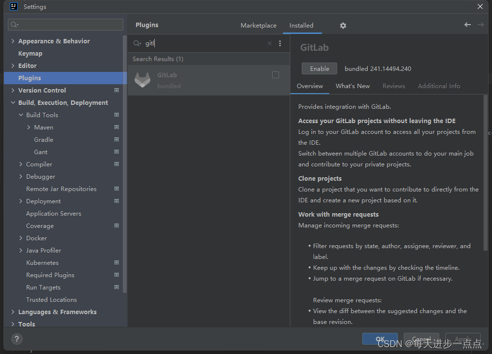Click the settings search magnifier icon
The height and width of the screenshot is (354, 492).
point(14,25)
